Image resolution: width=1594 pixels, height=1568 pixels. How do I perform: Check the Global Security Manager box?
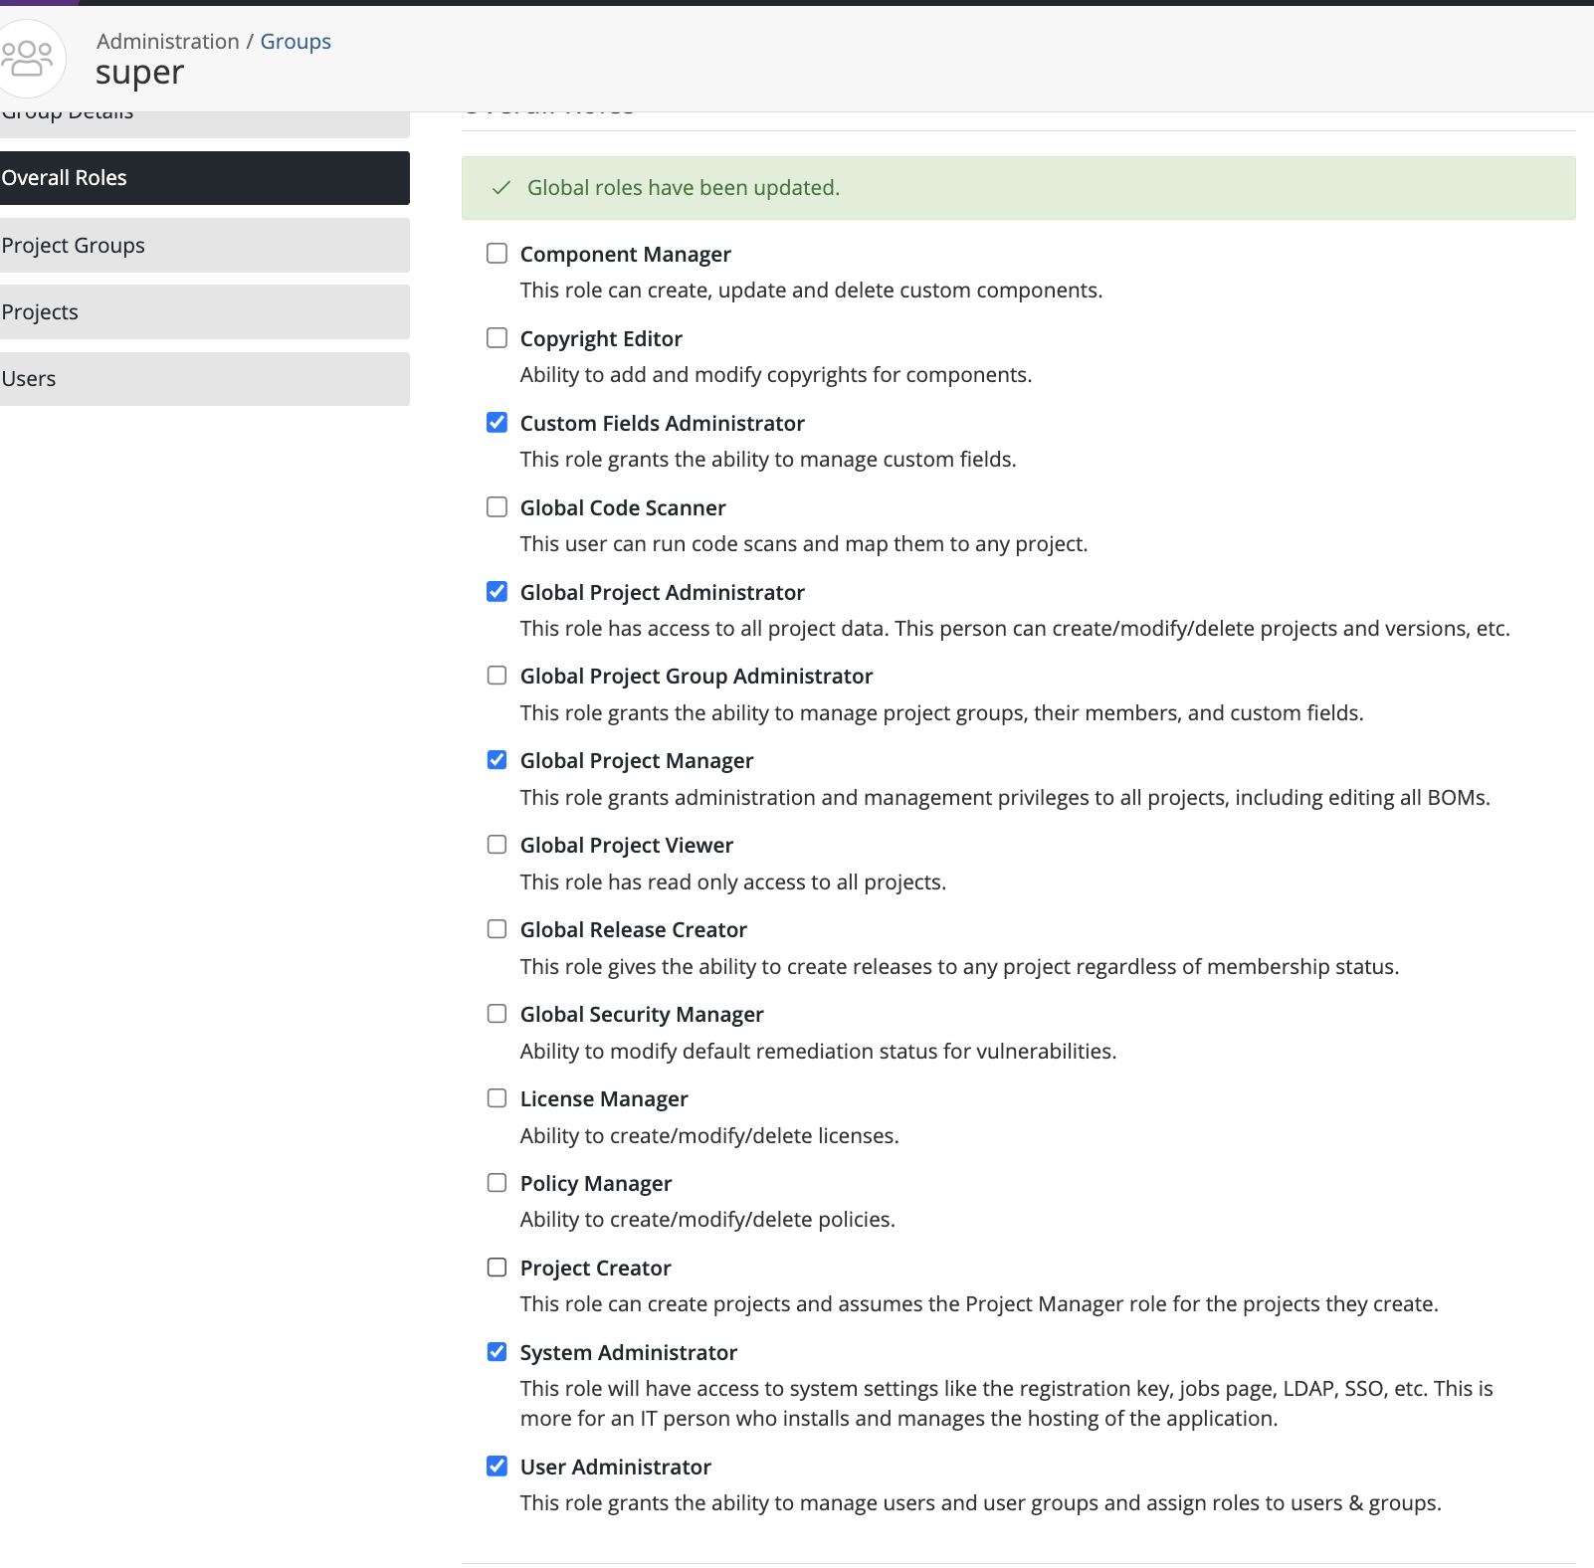497,1013
